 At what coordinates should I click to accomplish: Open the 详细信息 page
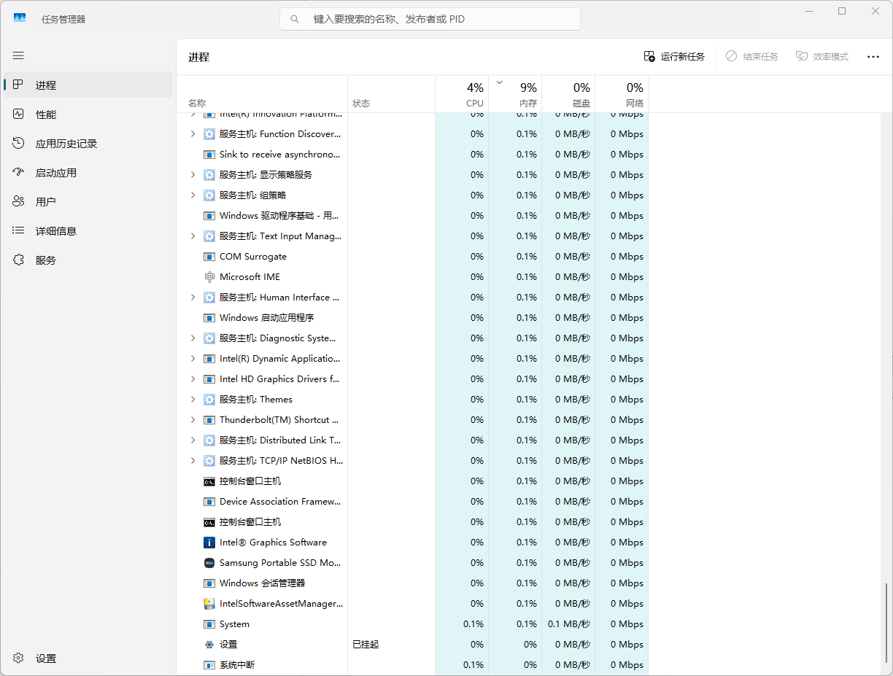[x=88, y=231]
